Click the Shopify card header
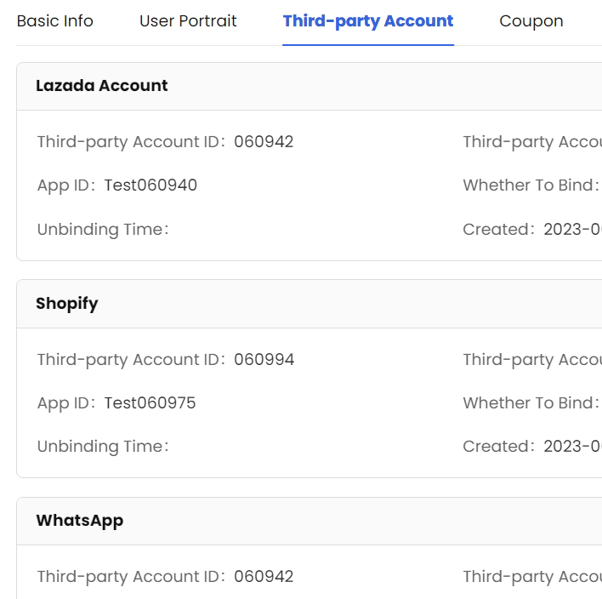 pyautogui.click(x=67, y=304)
